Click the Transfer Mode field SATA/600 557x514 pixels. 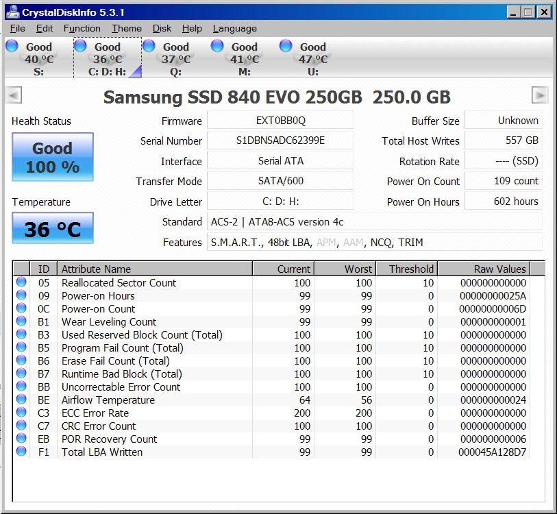[281, 180]
